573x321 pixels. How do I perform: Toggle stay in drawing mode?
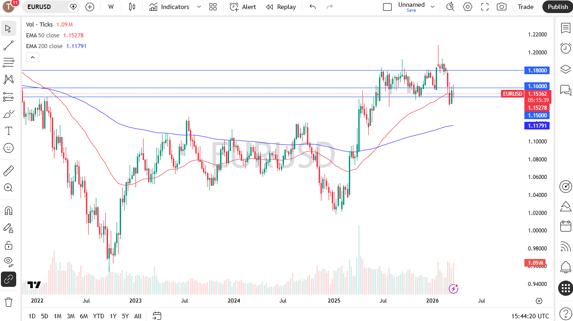click(x=8, y=228)
